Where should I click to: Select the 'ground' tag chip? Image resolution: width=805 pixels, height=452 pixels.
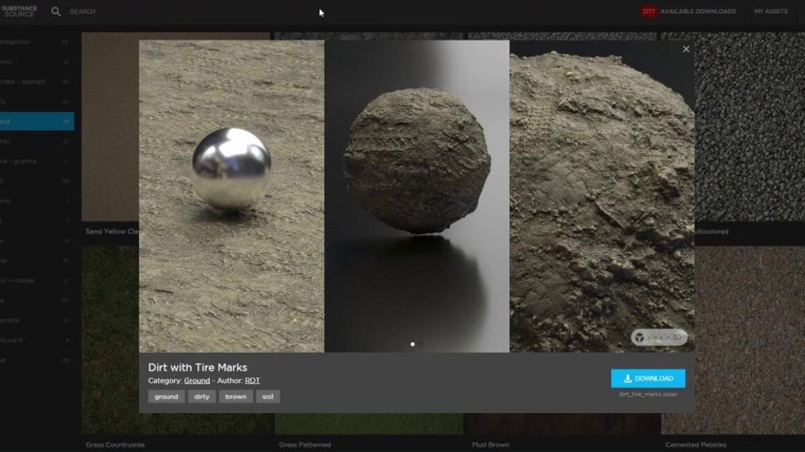pyautogui.click(x=166, y=396)
